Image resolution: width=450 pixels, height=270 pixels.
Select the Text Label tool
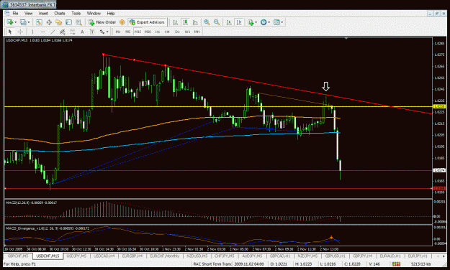[x=92, y=32]
